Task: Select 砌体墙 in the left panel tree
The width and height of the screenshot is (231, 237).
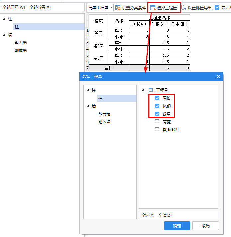Action: coord(21,51)
